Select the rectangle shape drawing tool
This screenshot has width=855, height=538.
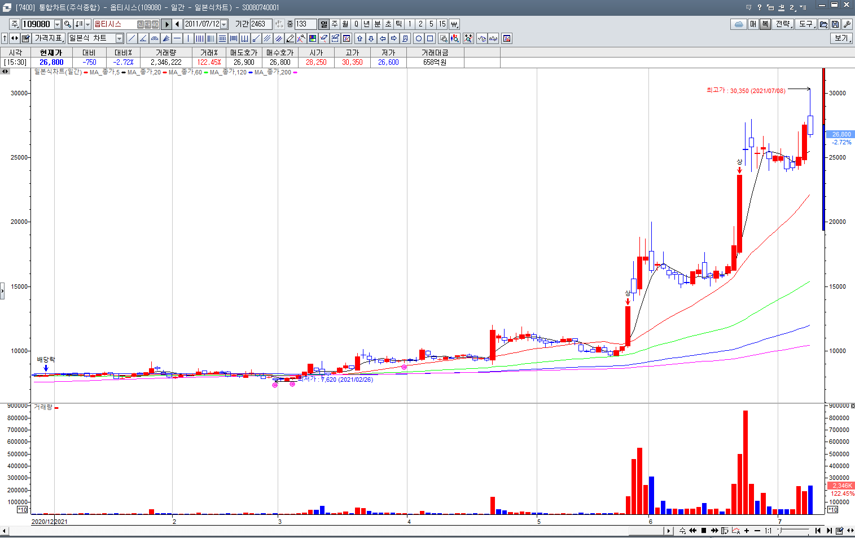(x=430, y=38)
